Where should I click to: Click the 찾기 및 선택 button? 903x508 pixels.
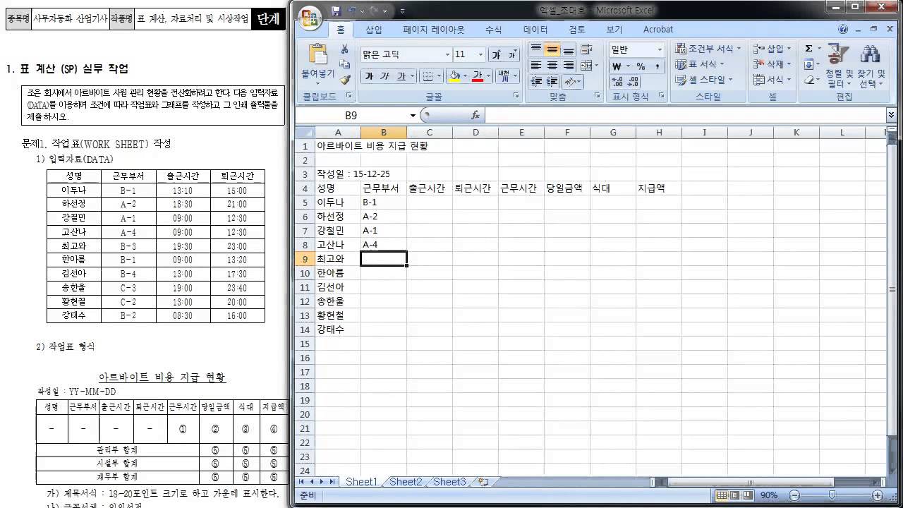tap(871, 66)
